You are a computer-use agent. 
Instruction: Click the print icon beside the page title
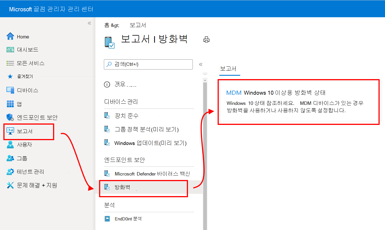click(207, 40)
